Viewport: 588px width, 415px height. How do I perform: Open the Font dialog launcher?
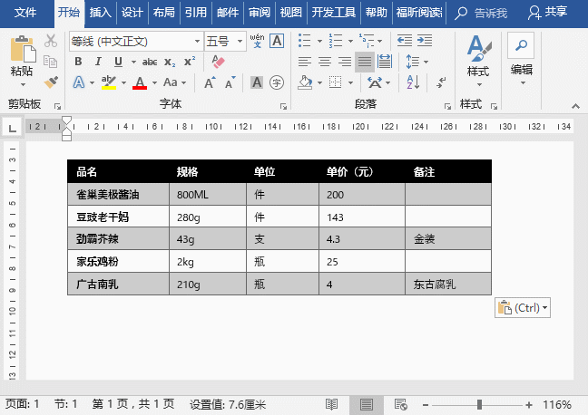click(x=283, y=106)
